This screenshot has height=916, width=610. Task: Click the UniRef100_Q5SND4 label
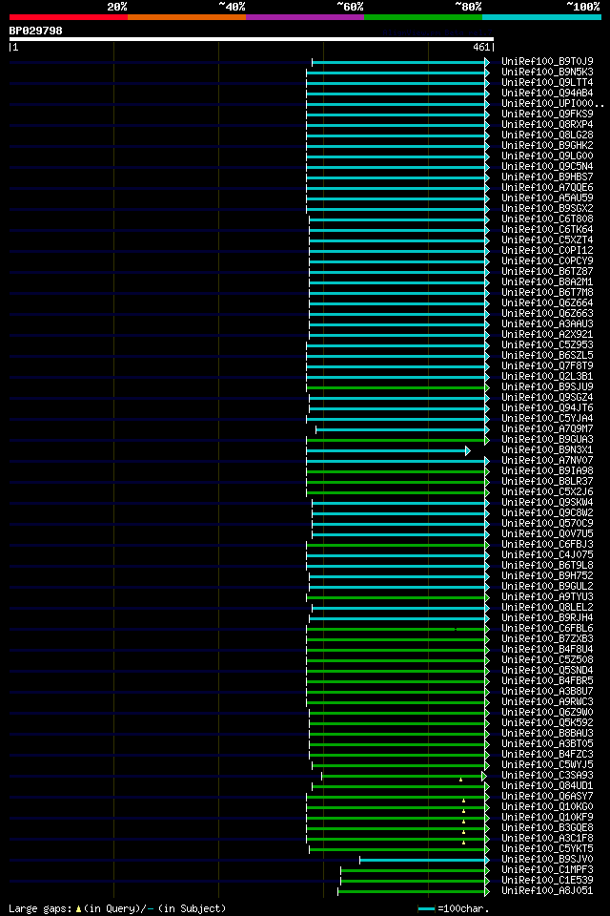click(547, 671)
